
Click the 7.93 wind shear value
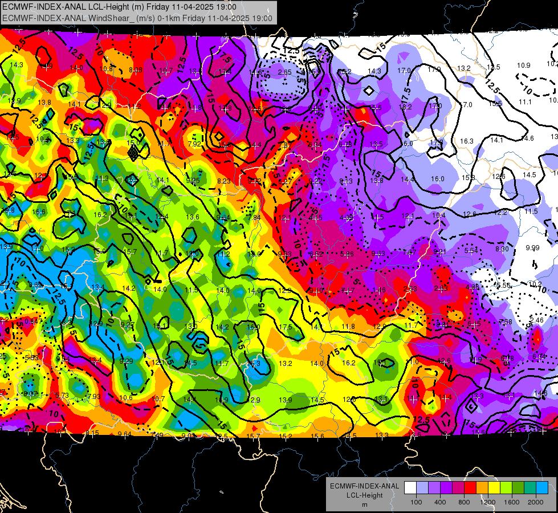click(93, 397)
